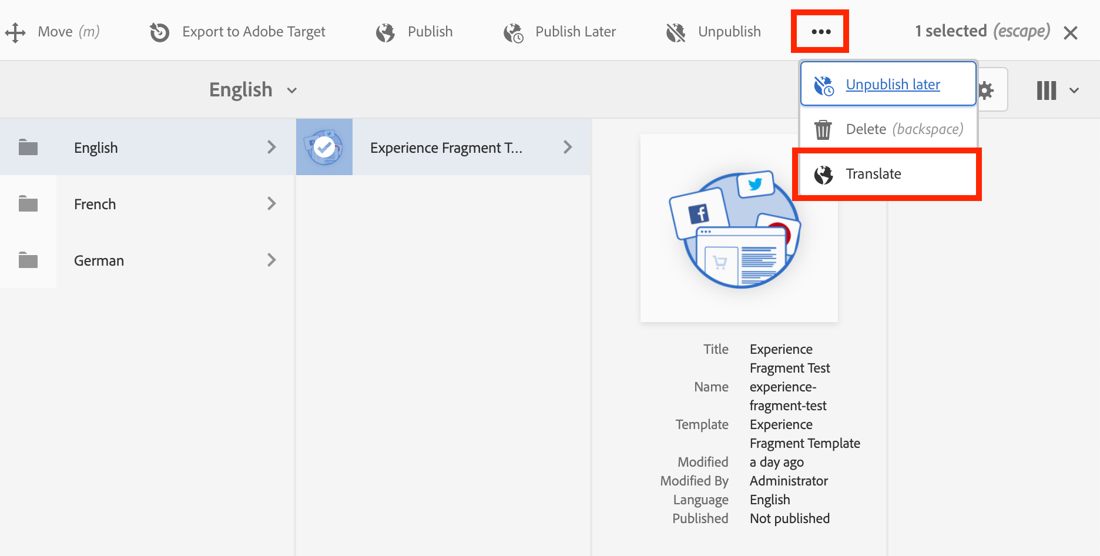Click the Delete trash icon
The height and width of the screenshot is (556, 1100).
(823, 129)
